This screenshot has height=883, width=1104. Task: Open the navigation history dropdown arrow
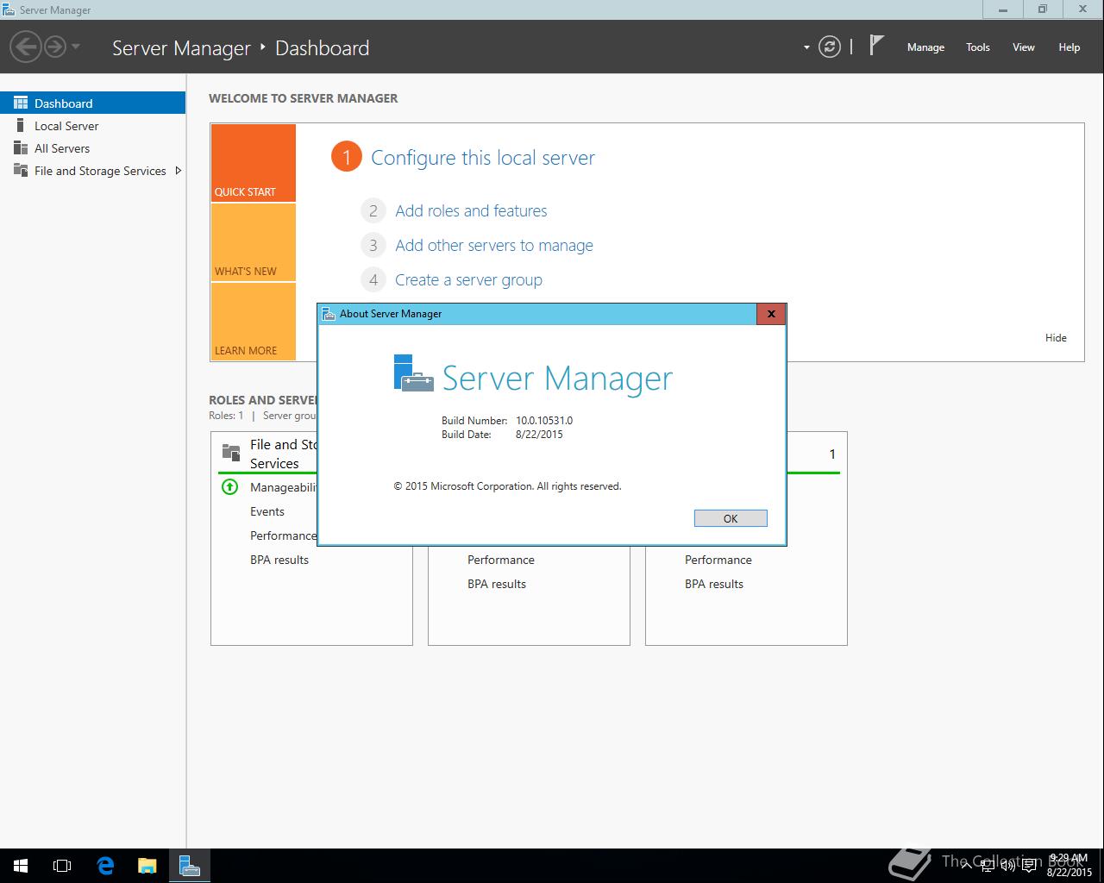pyautogui.click(x=76, y=47)
